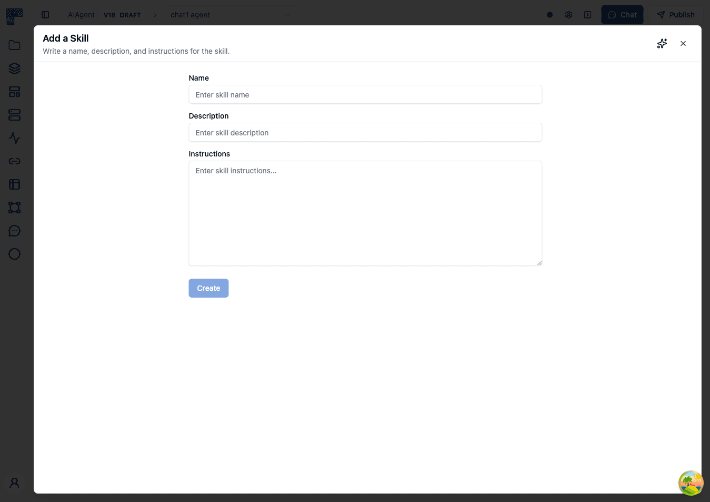Toggle the sidebar collapse control
Viewport: 710px width, 502px height.
coord(45,15)
